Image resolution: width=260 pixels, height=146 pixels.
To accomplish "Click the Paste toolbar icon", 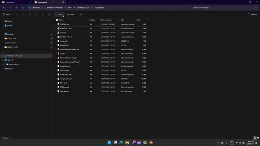I will (x=30, y=15).
